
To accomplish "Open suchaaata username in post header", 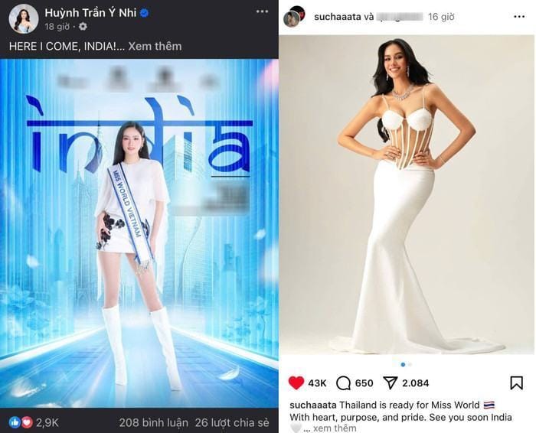I will click(x=337, y=17).
